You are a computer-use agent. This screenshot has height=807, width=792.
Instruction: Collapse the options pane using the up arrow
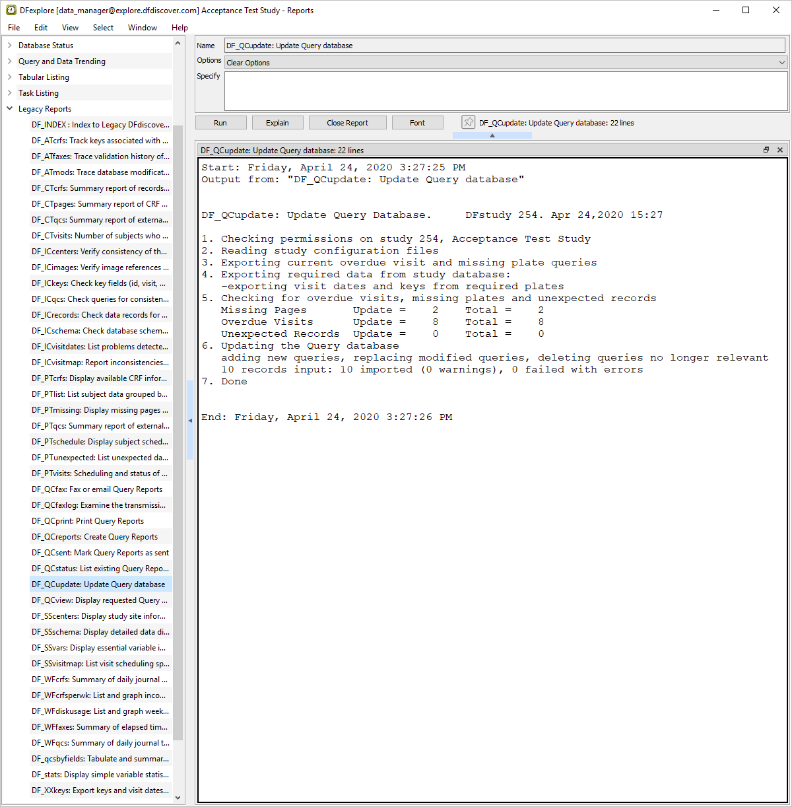pos(492,135)
